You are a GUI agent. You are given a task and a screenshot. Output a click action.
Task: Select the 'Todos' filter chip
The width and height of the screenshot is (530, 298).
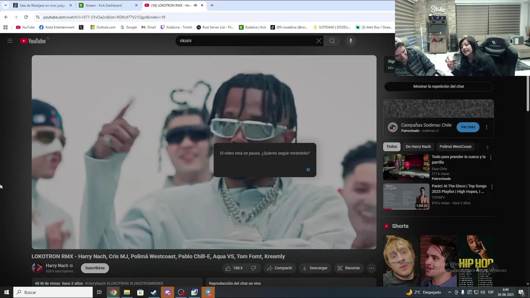pyautogui.click(x=392, y=147)
